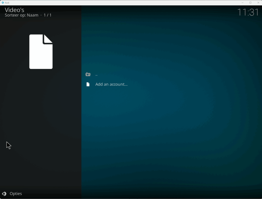This screenshot has width=262, height=199.
Task: Minimize the Kodi window
Action: 242,3
